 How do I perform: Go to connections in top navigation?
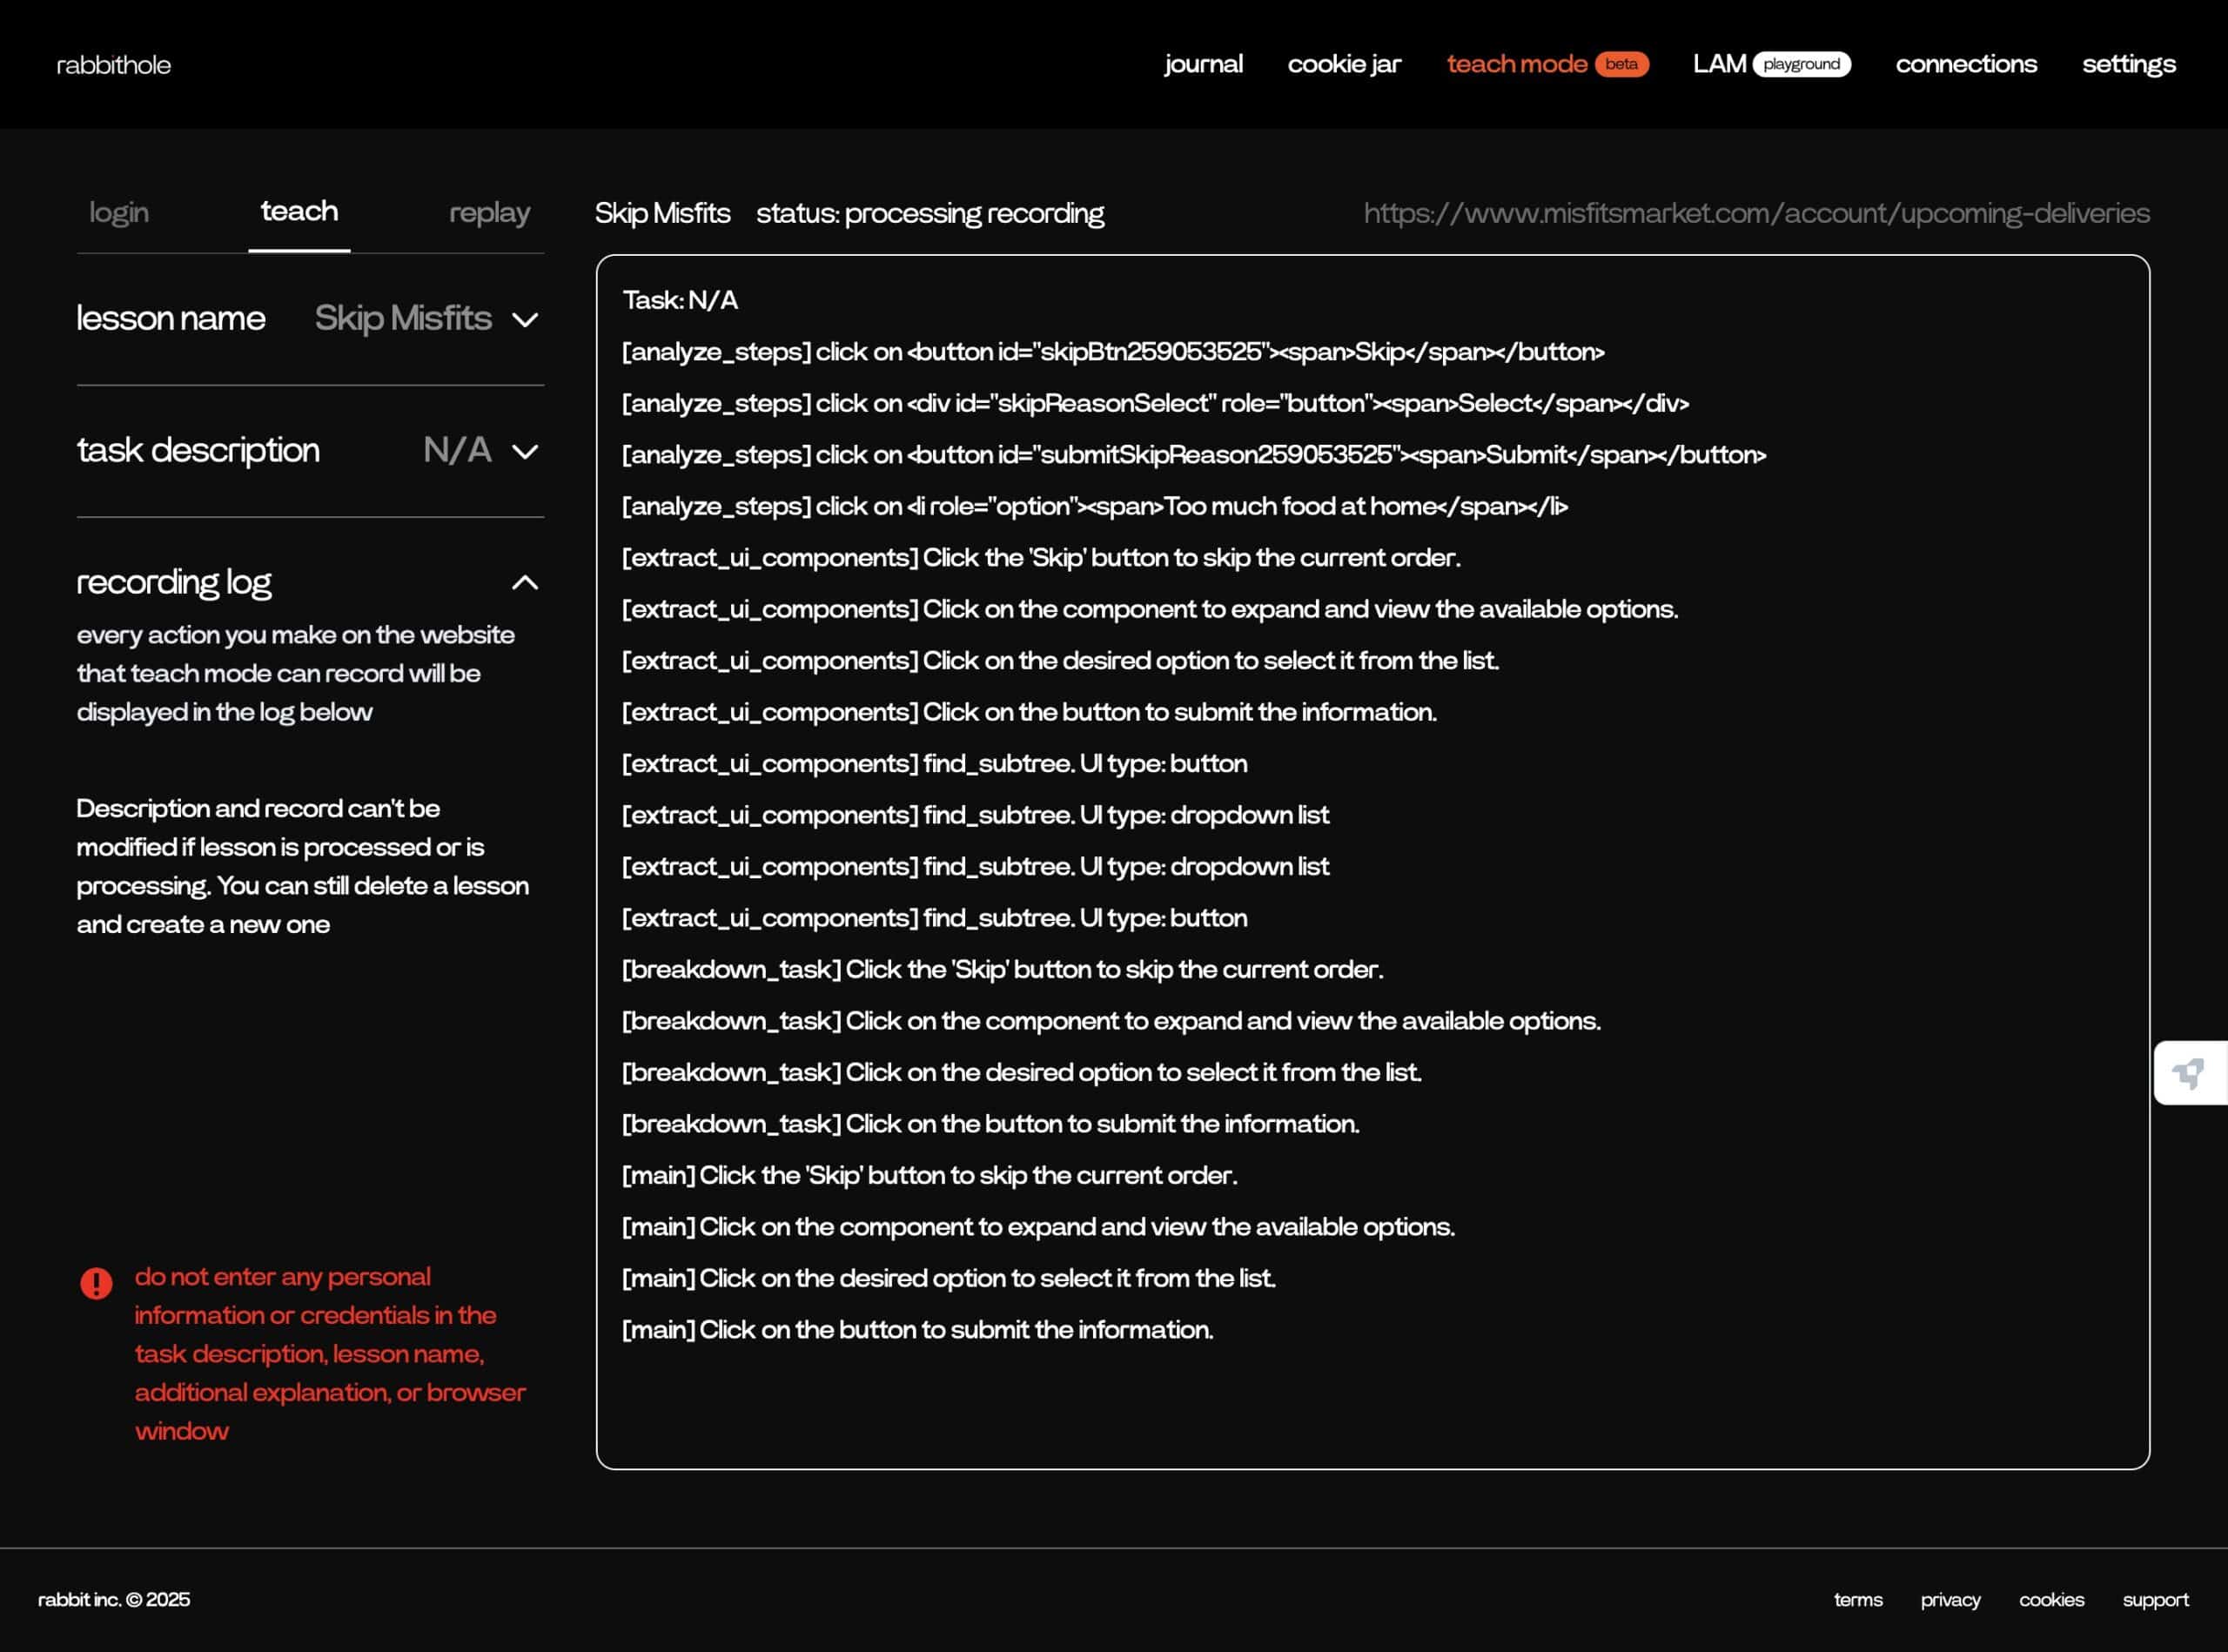click(1965, 64)
